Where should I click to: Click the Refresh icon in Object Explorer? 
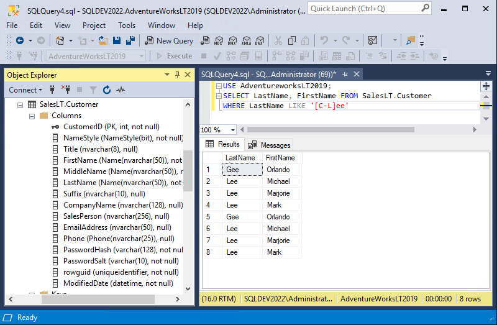(x=107, y=89)
